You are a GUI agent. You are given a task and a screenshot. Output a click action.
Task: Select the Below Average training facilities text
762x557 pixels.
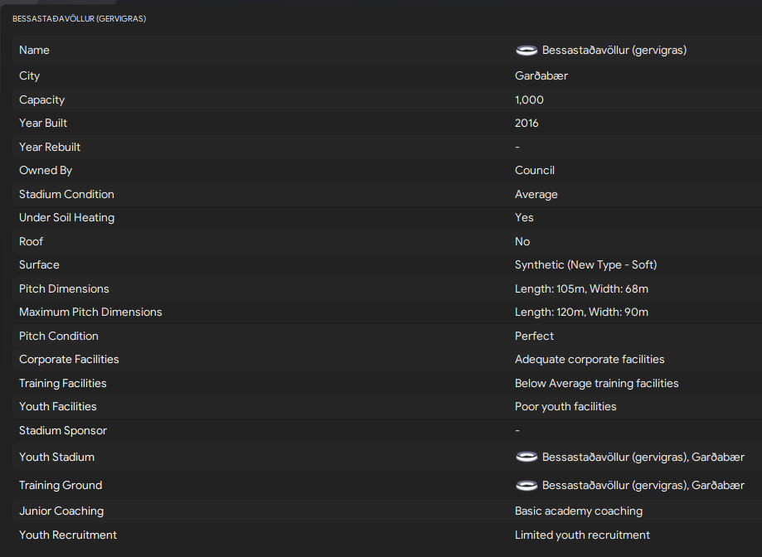(596, 384)
